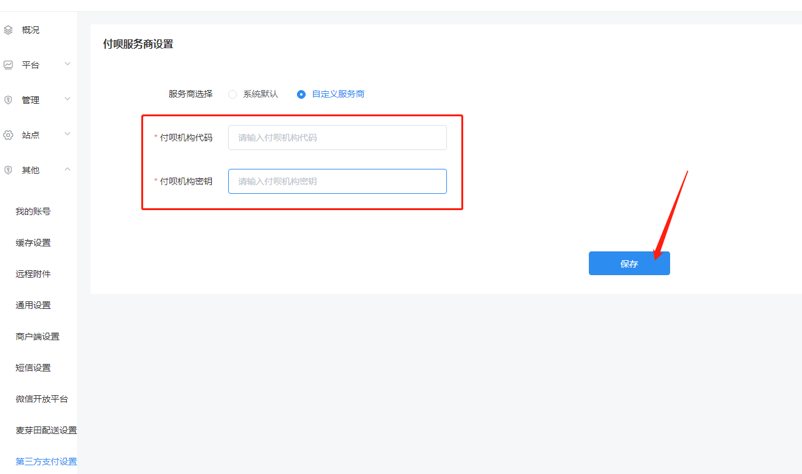Open 商户端设置 in the sidebar
802x474 pixels.
[x=38, y=336]
